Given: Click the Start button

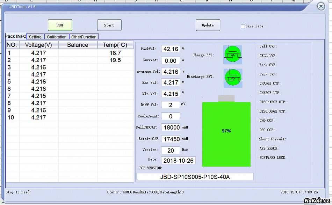Looking at the screenshot, I should click(x=109, y=25).
